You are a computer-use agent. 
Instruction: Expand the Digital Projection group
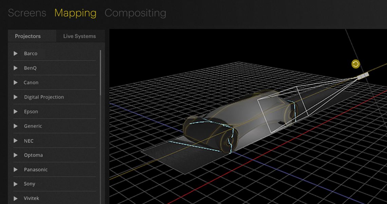pyautogui.click(x=16, y=97)
